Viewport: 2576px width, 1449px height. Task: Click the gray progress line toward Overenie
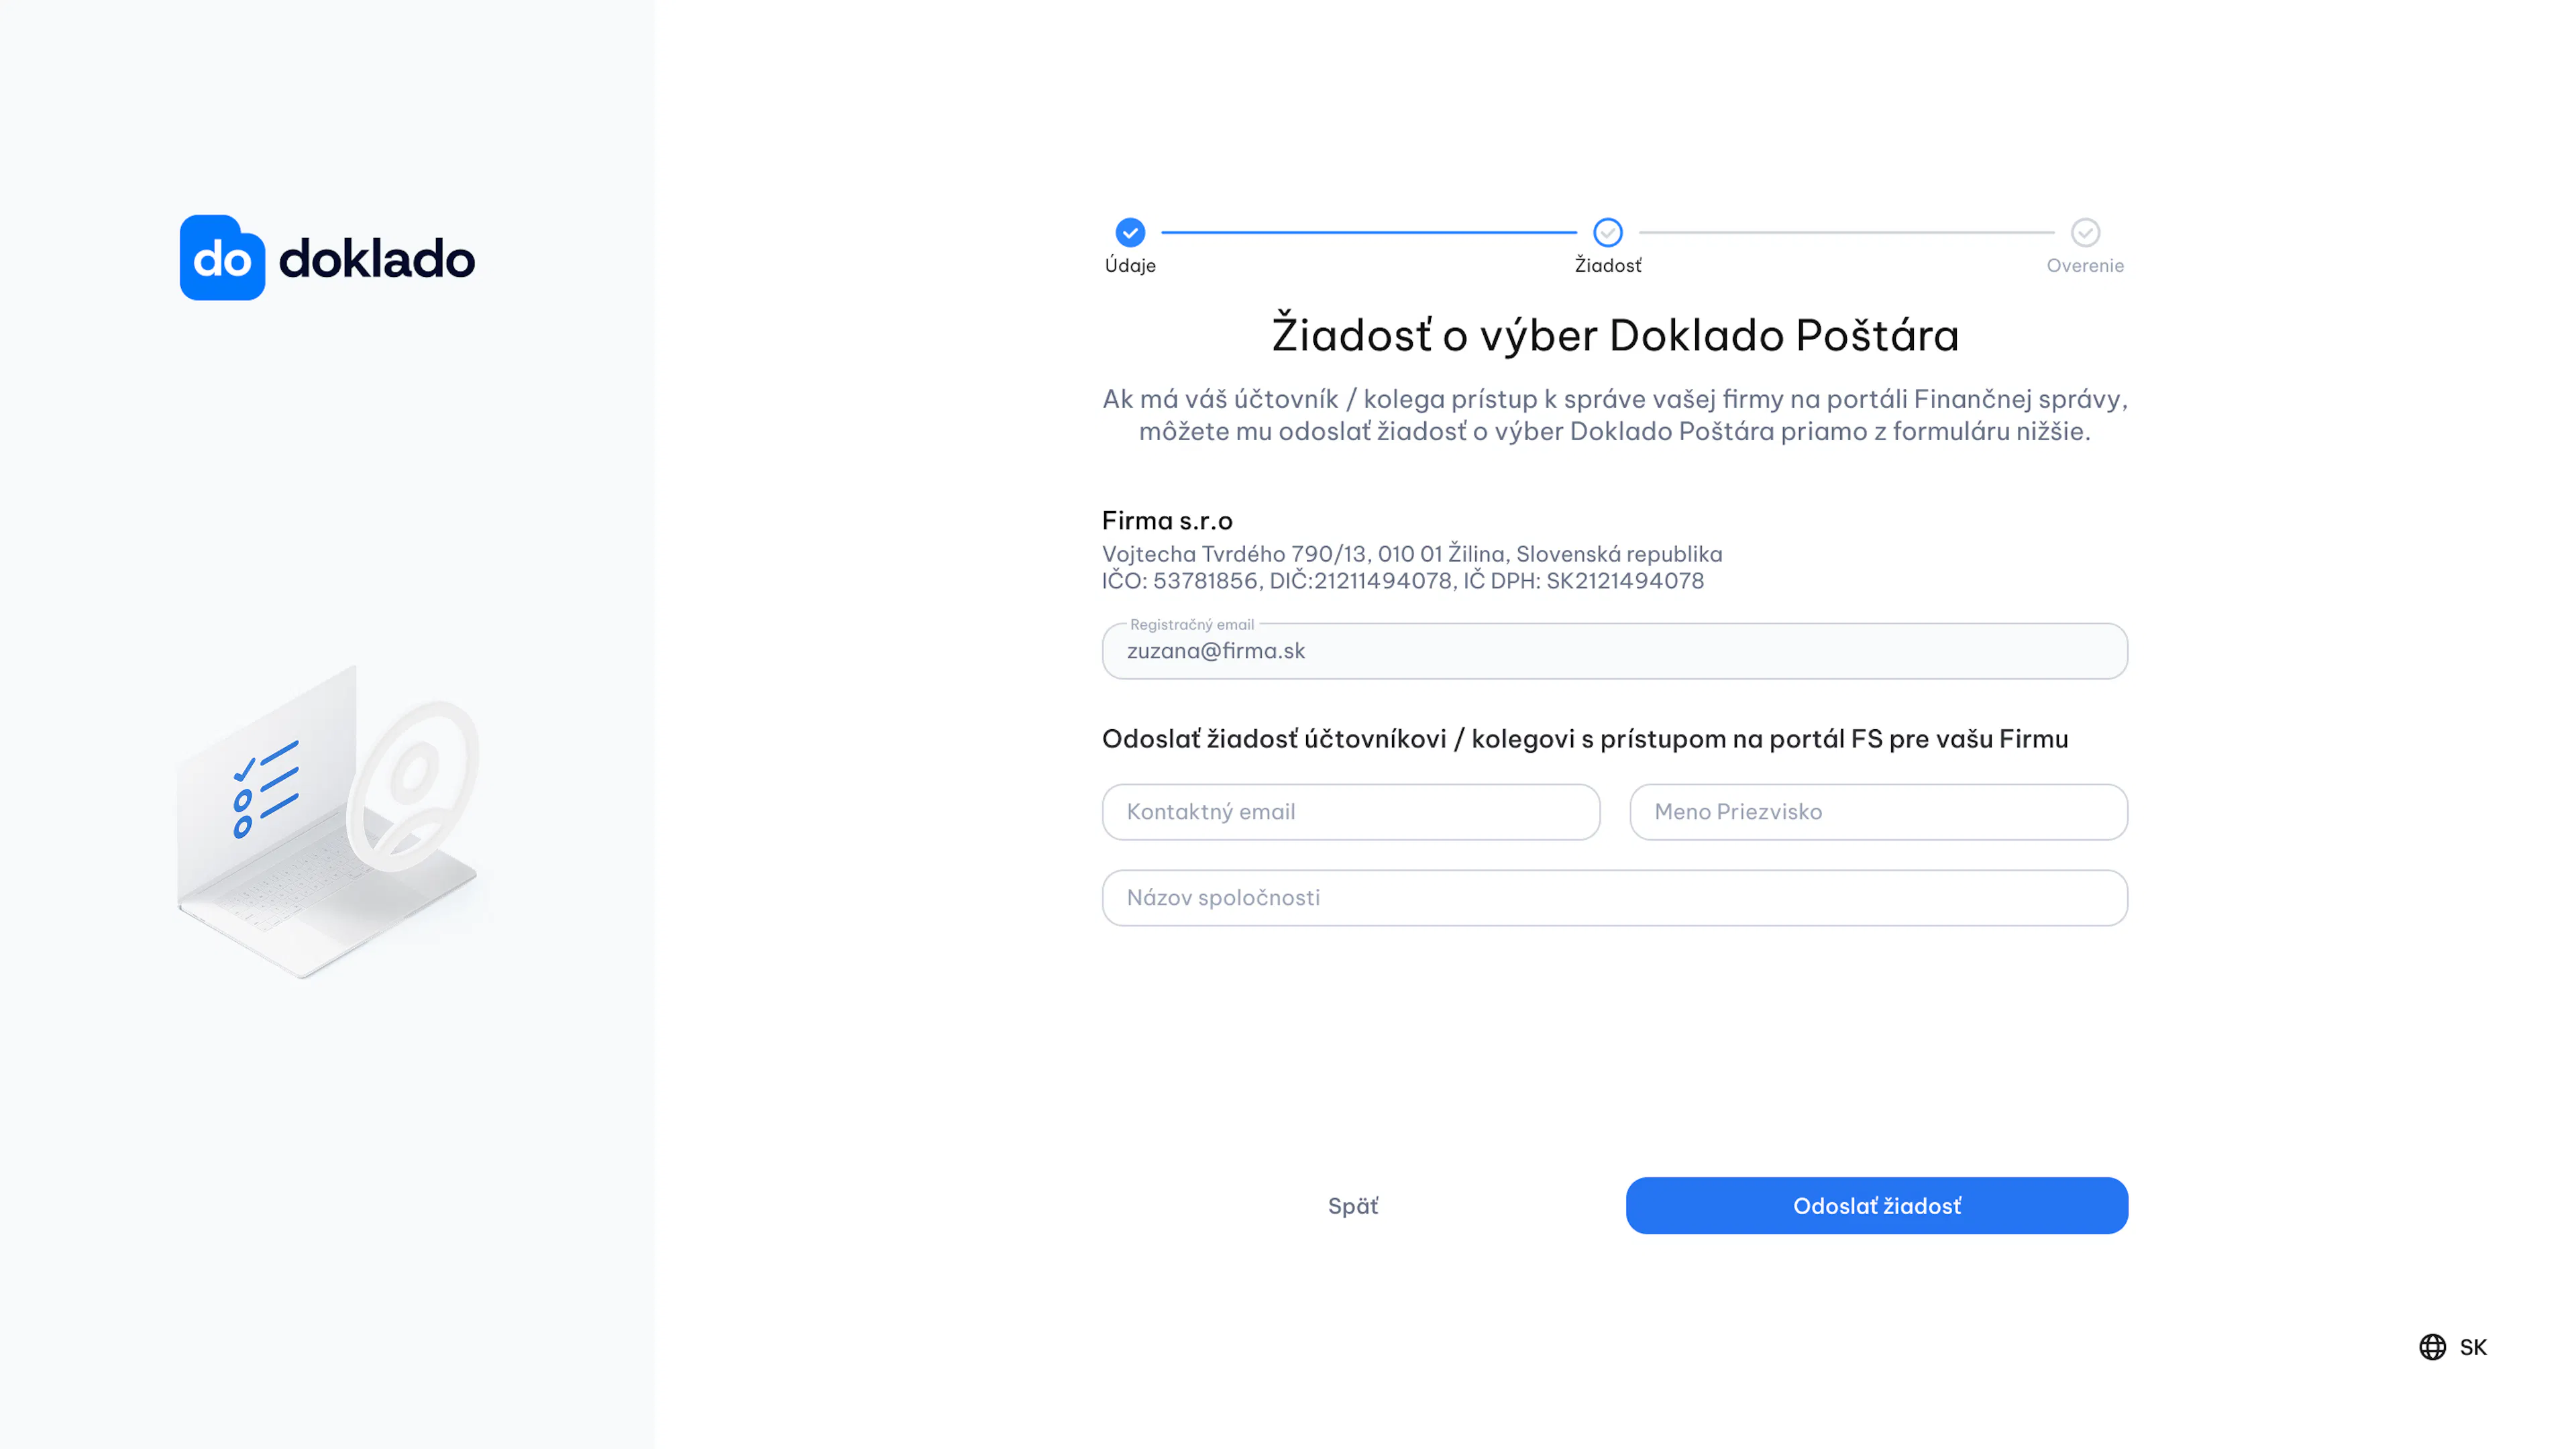click(x=1847, y=232)
